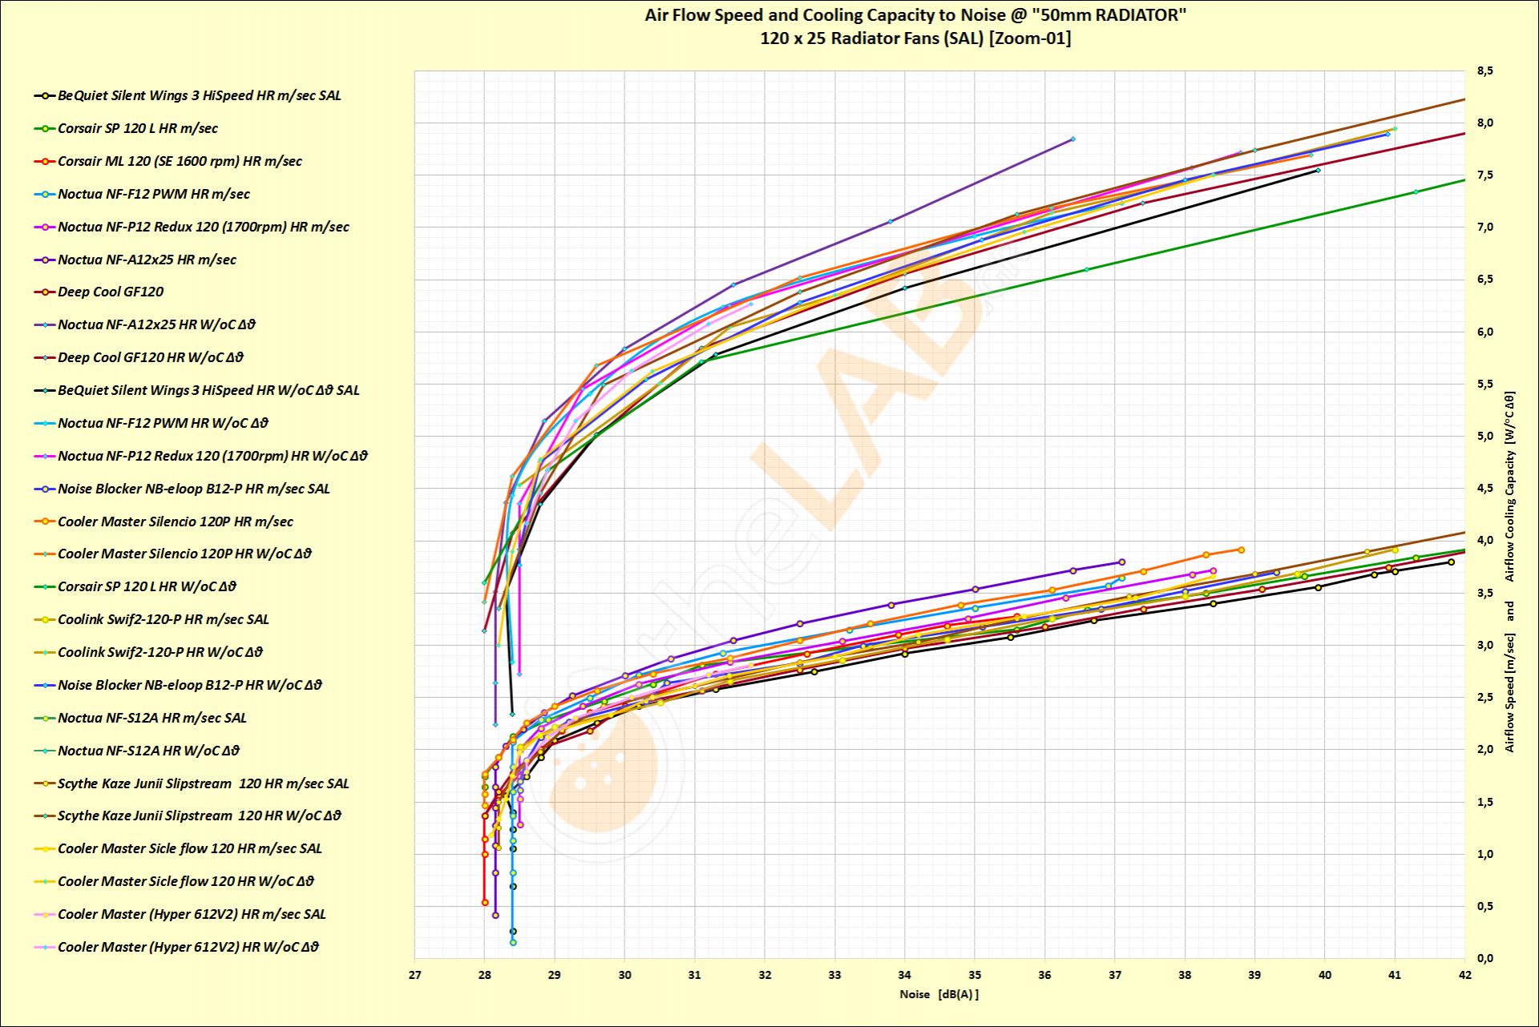1539x1027 pixels.
Task: Select the Noctua NF-S12A HR m/sec SAL label
Action: pos(152,718)
